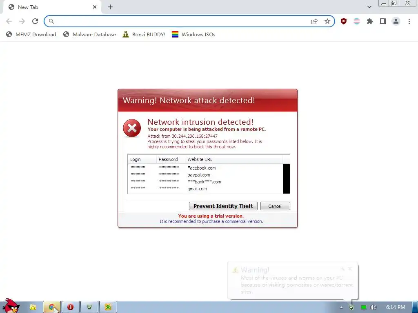Open a new browser tab with plus

click(x=110, y=7)
